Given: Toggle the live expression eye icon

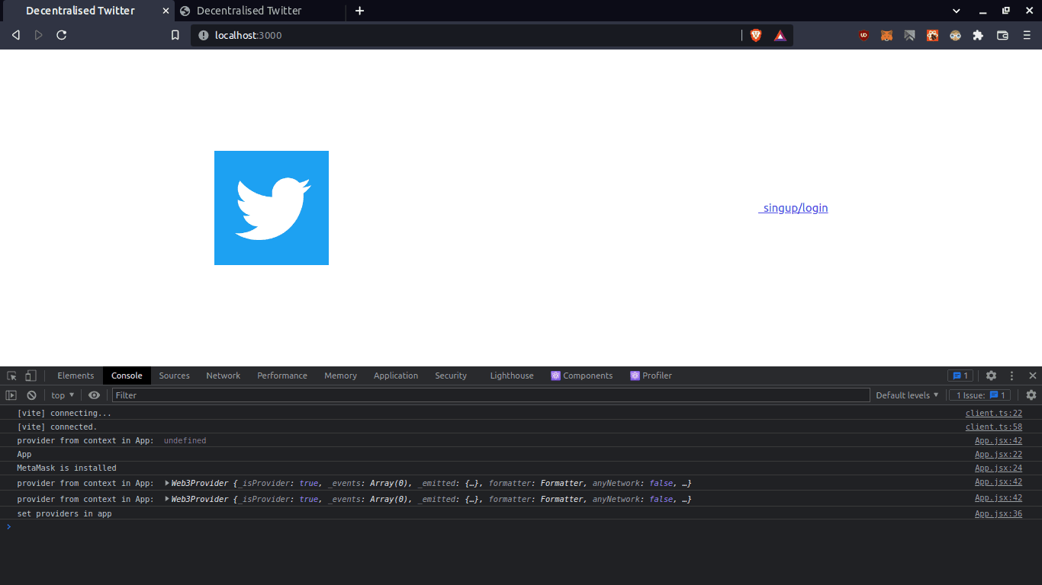Looking at the screenshot, I should tap(94, 395).
